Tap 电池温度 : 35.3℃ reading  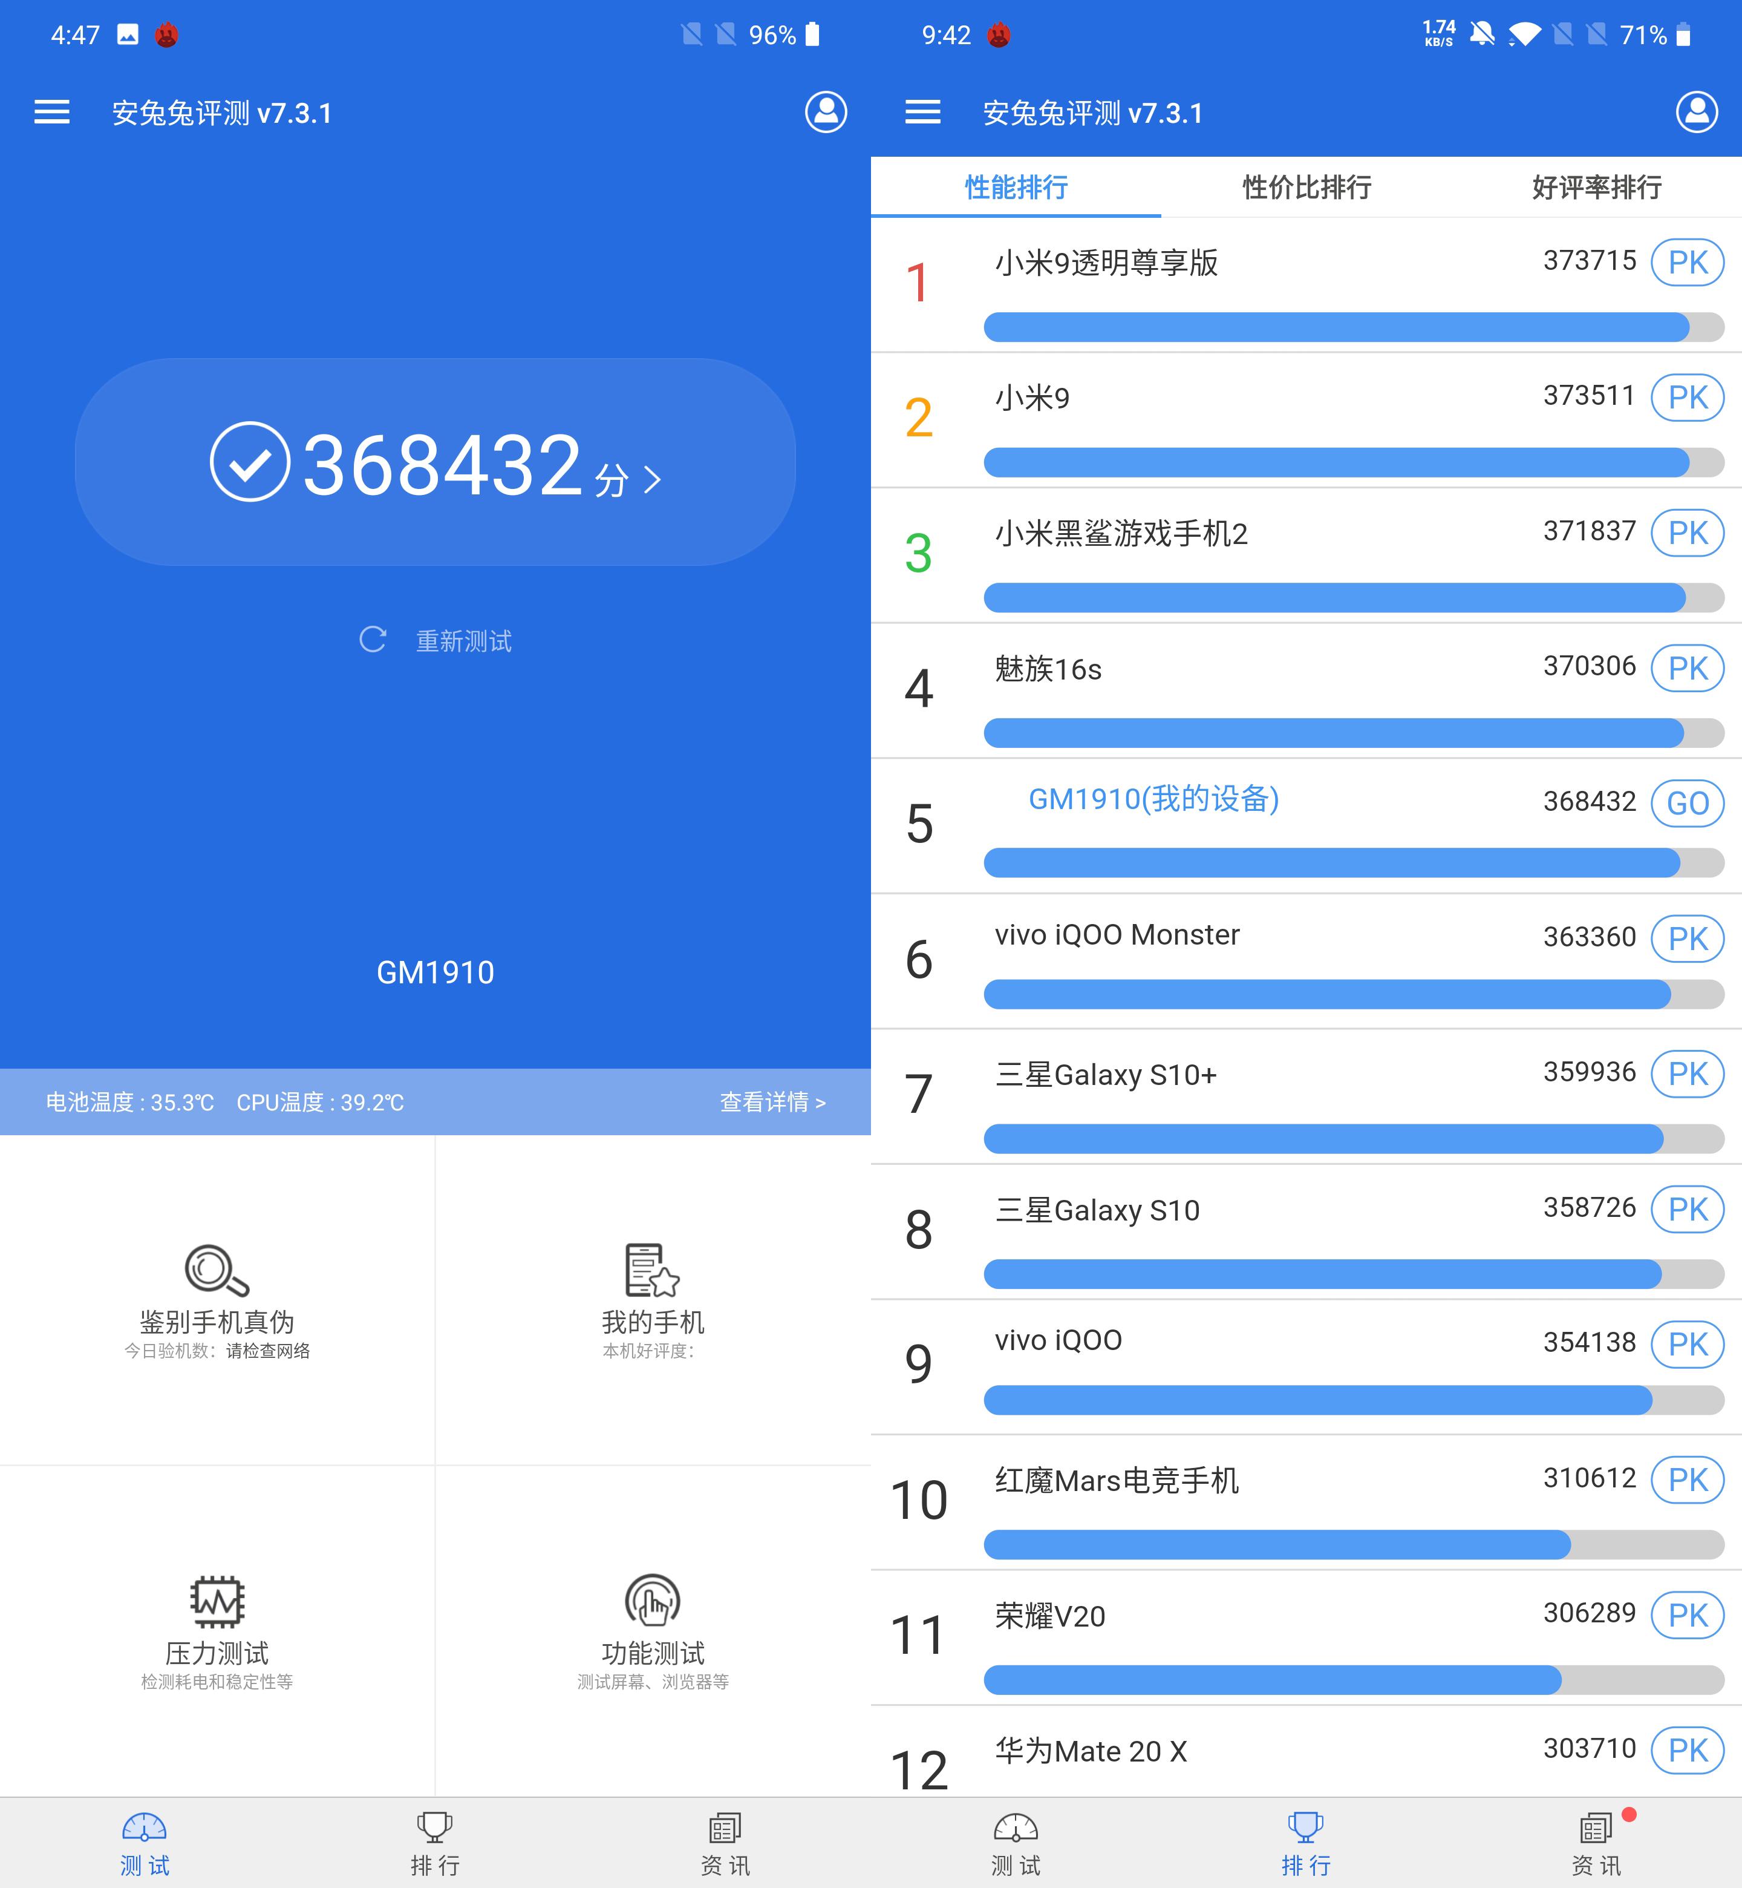pos(130,1103)
